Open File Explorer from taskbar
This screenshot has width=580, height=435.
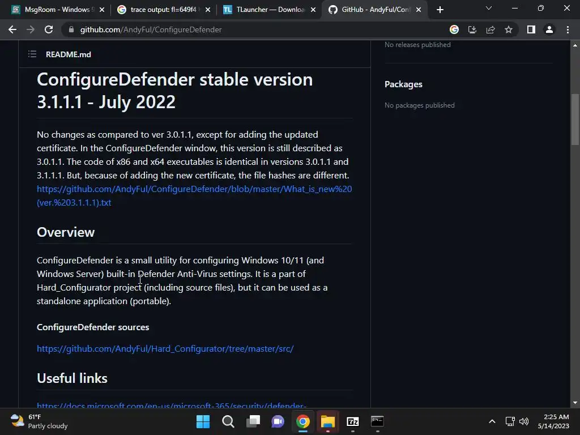tap(328, 421)
